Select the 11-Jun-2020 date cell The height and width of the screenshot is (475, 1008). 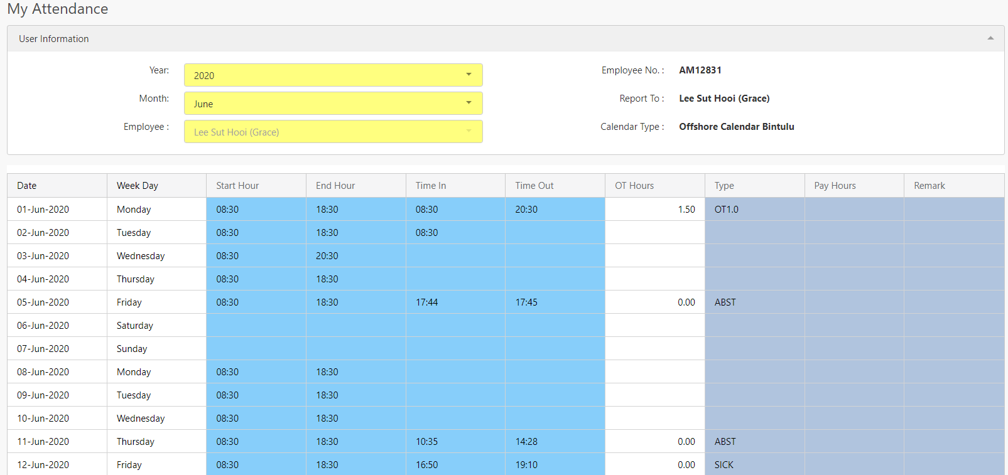(x=57, y=442)
